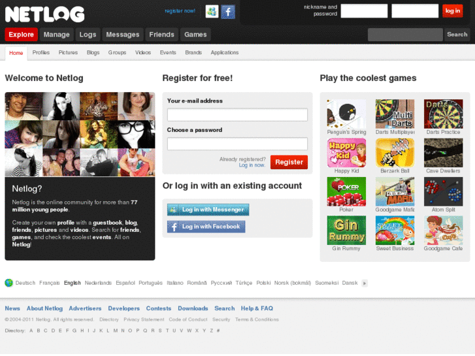475x356 pixels.
Task: Click the red log in button
Action: (453, 11)
